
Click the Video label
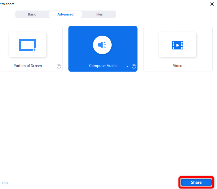pos(178,66)
